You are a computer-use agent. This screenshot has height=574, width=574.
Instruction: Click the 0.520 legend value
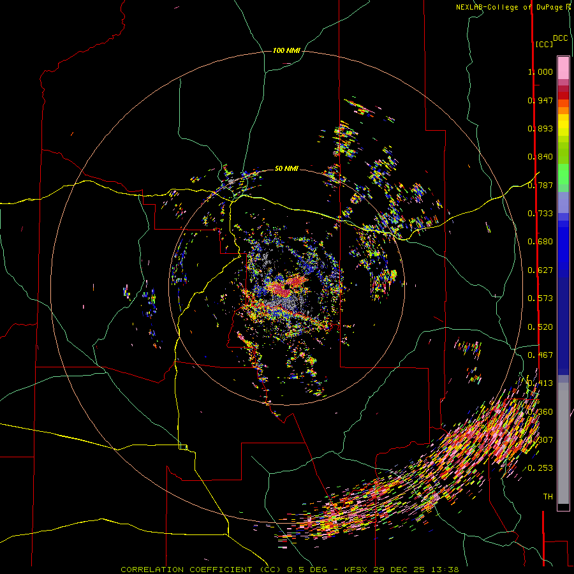click(540, 327)
